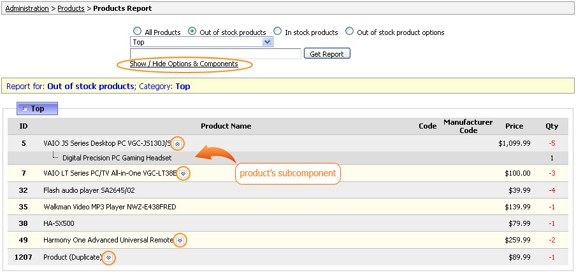Click the Qty column header

pyautogui.click(x=552, y=126)
